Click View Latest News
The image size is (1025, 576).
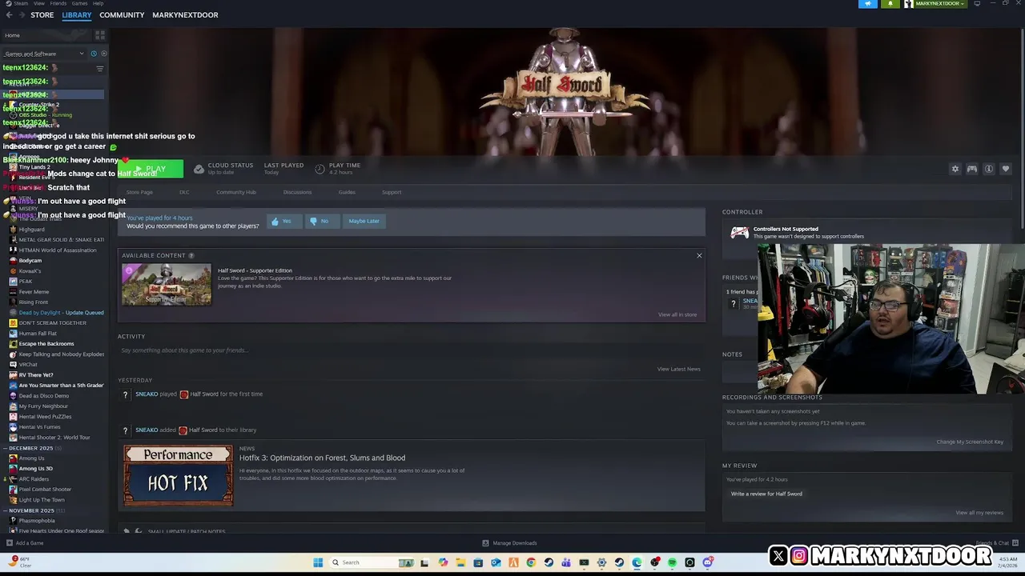(679, 369)
